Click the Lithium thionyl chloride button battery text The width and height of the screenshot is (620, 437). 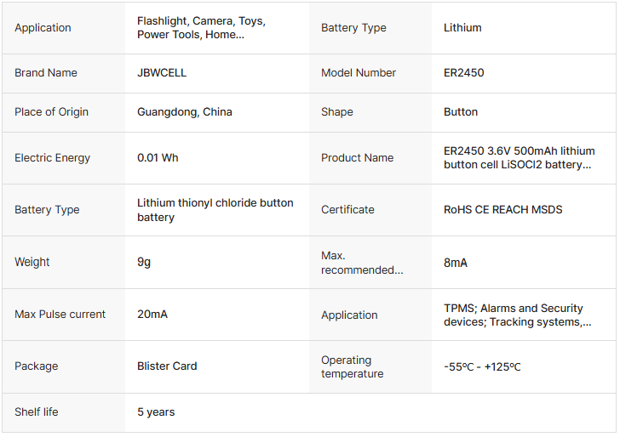click(x=215, y=210)
